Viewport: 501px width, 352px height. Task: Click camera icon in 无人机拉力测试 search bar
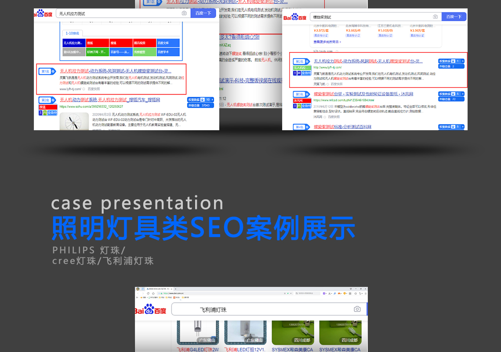184,14
